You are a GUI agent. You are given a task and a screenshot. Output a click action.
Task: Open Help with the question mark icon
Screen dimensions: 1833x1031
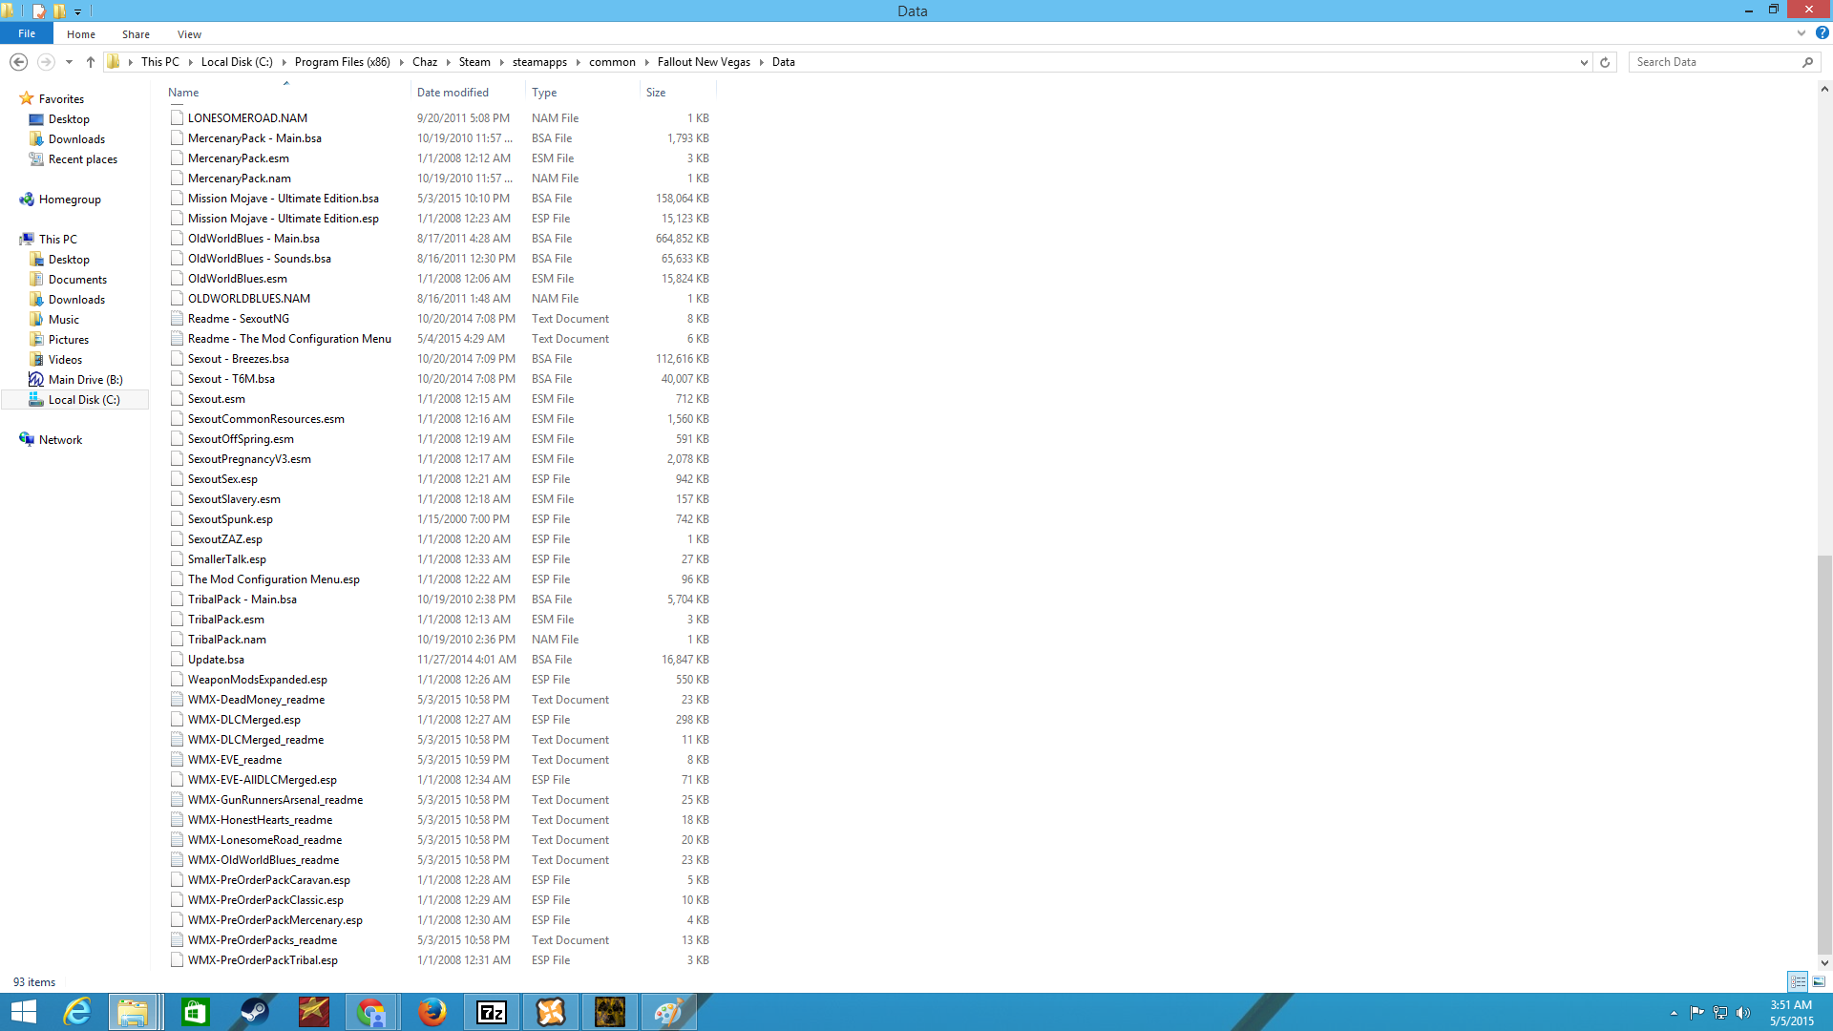pos(1822,32)
